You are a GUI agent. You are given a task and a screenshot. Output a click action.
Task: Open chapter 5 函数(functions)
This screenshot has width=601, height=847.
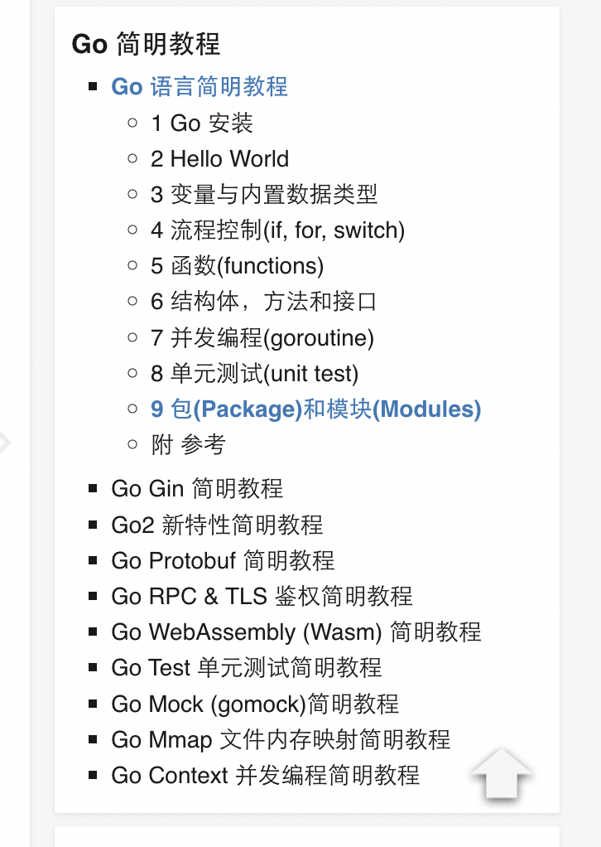click(x=238, y=266)
